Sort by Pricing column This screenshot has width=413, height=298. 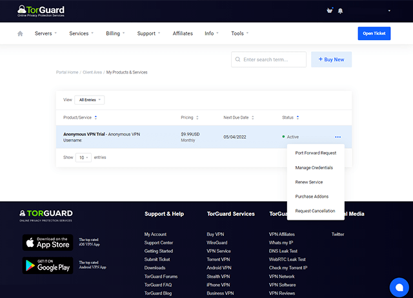[x=189, y=118]
